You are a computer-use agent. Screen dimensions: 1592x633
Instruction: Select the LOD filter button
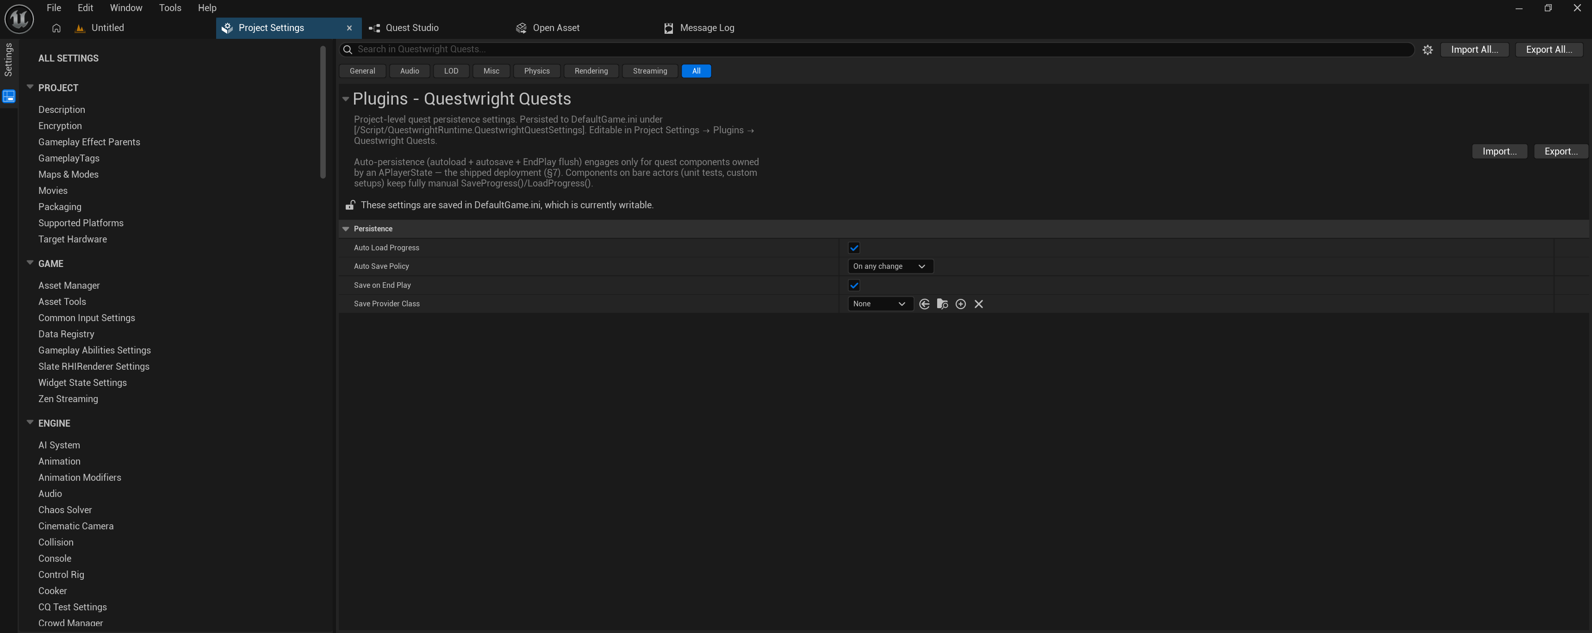tap(451, 71)
